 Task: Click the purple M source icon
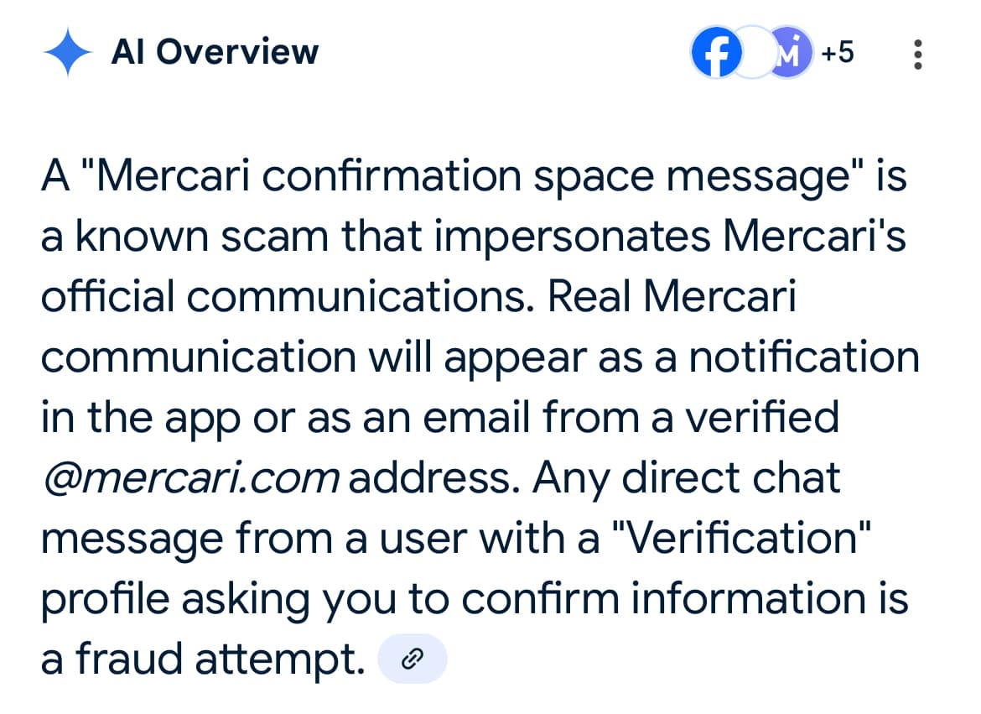(x=788, y=53)
